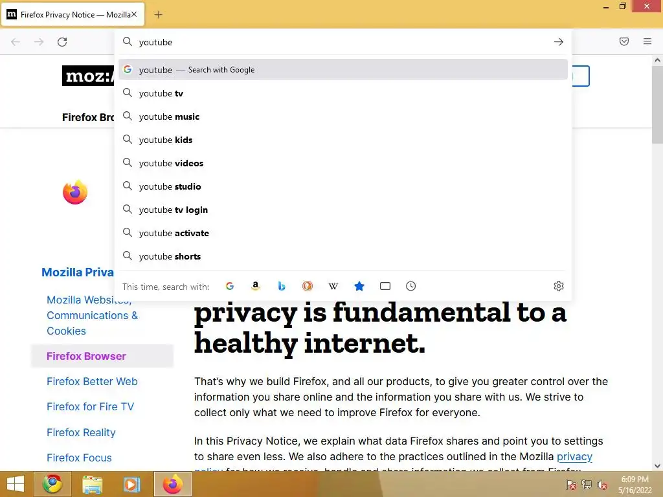This screenshot has height=497, width=663.
Task: Go back one page
Action: (16, 42)
